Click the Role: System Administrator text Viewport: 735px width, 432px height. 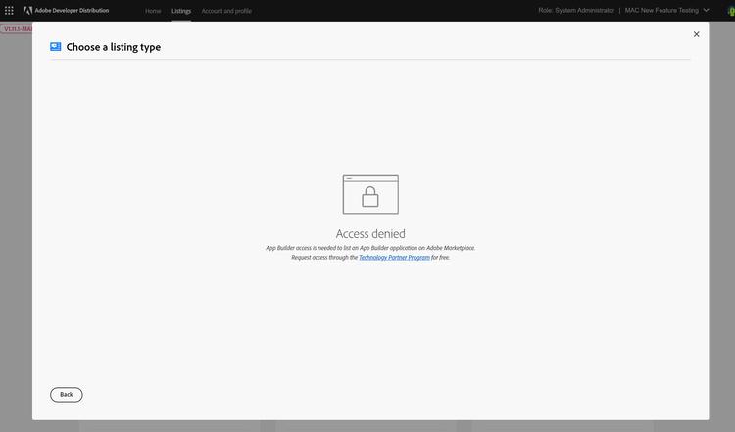tap(576, 10)
